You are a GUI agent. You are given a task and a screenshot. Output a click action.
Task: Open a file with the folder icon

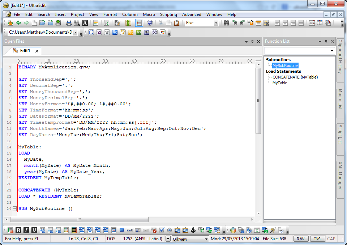point(42,23)
